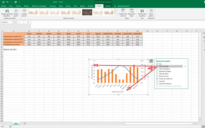Undo the last action
Screen dimensions: 205x128
point(7,2)
